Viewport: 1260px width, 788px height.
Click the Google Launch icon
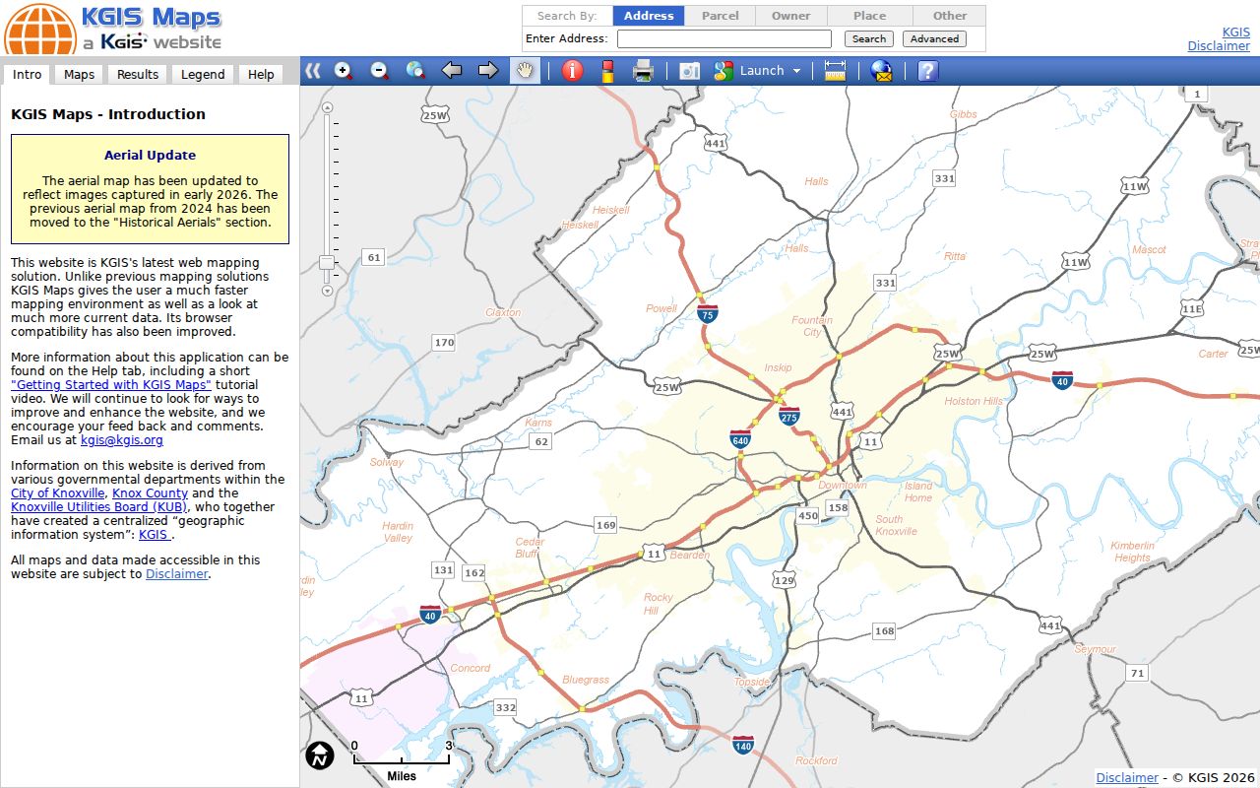[x=724, y=71]
